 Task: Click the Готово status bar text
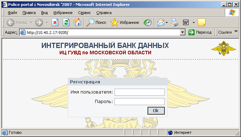(x=15, y=132)
